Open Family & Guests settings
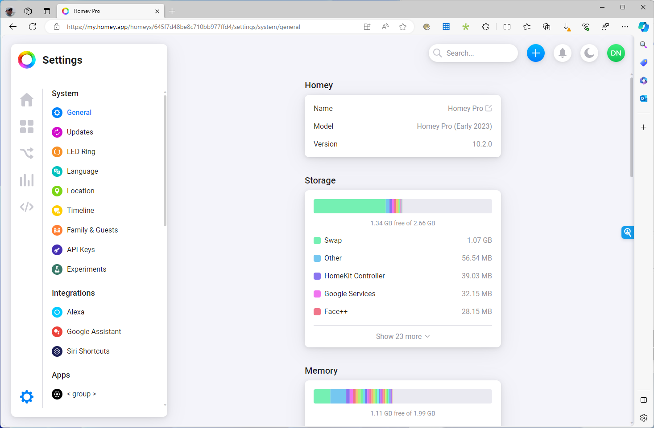Viewport: 654px width, 428px height. pos(92,230)
